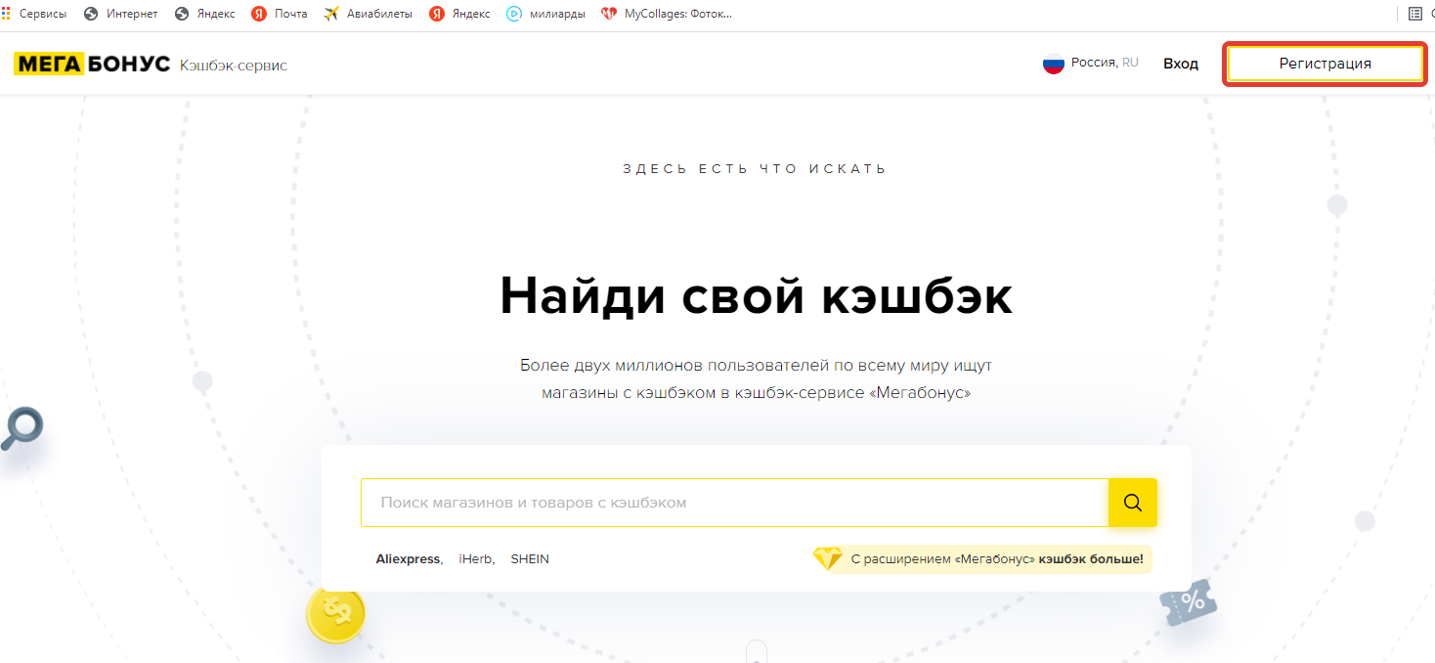Click the ЗДЕСЬ ЕСТЬ ЧТО ИСКАТЬ caption
The width and height of the screenshot is (1435, 663).
click(755, 169)
